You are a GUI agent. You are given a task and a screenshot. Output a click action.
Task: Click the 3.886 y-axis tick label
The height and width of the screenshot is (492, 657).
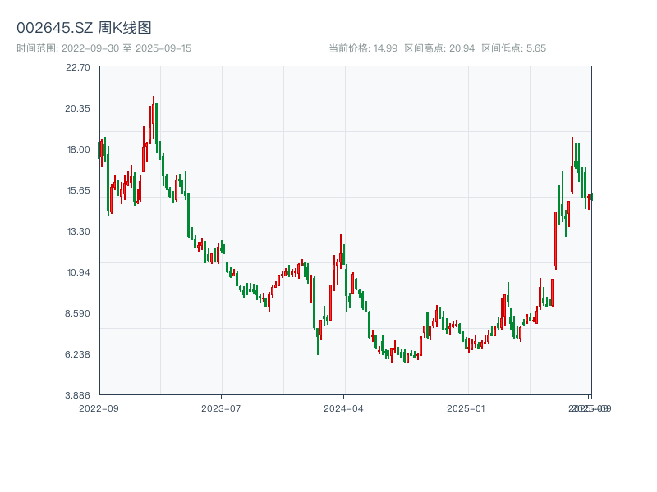tap(77, 395)
